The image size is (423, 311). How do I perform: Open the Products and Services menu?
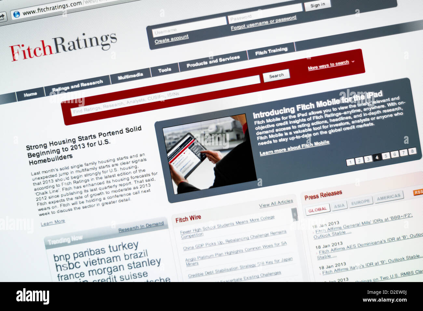[x=213, y=61]
